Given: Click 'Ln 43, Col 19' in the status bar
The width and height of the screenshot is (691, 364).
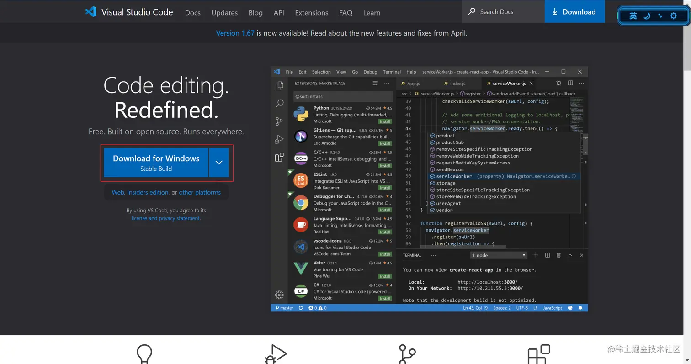Looking at the screenshot, I should point(475,308).
